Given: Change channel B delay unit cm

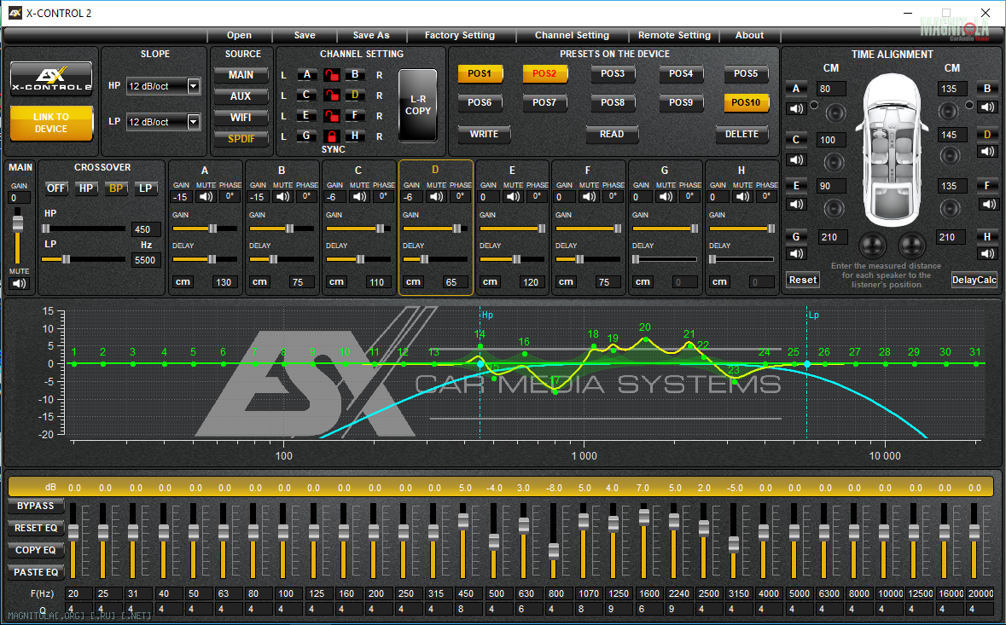Looking at the screenshot, I should pos(260,282).
